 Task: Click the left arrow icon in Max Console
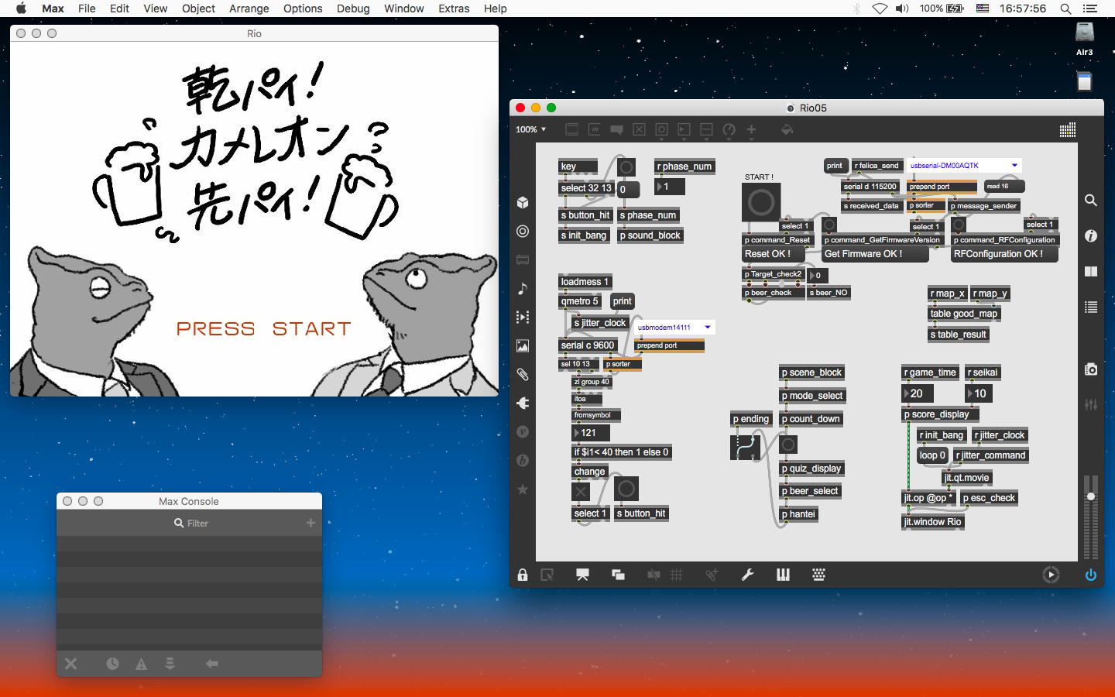(x=211, y=664)
